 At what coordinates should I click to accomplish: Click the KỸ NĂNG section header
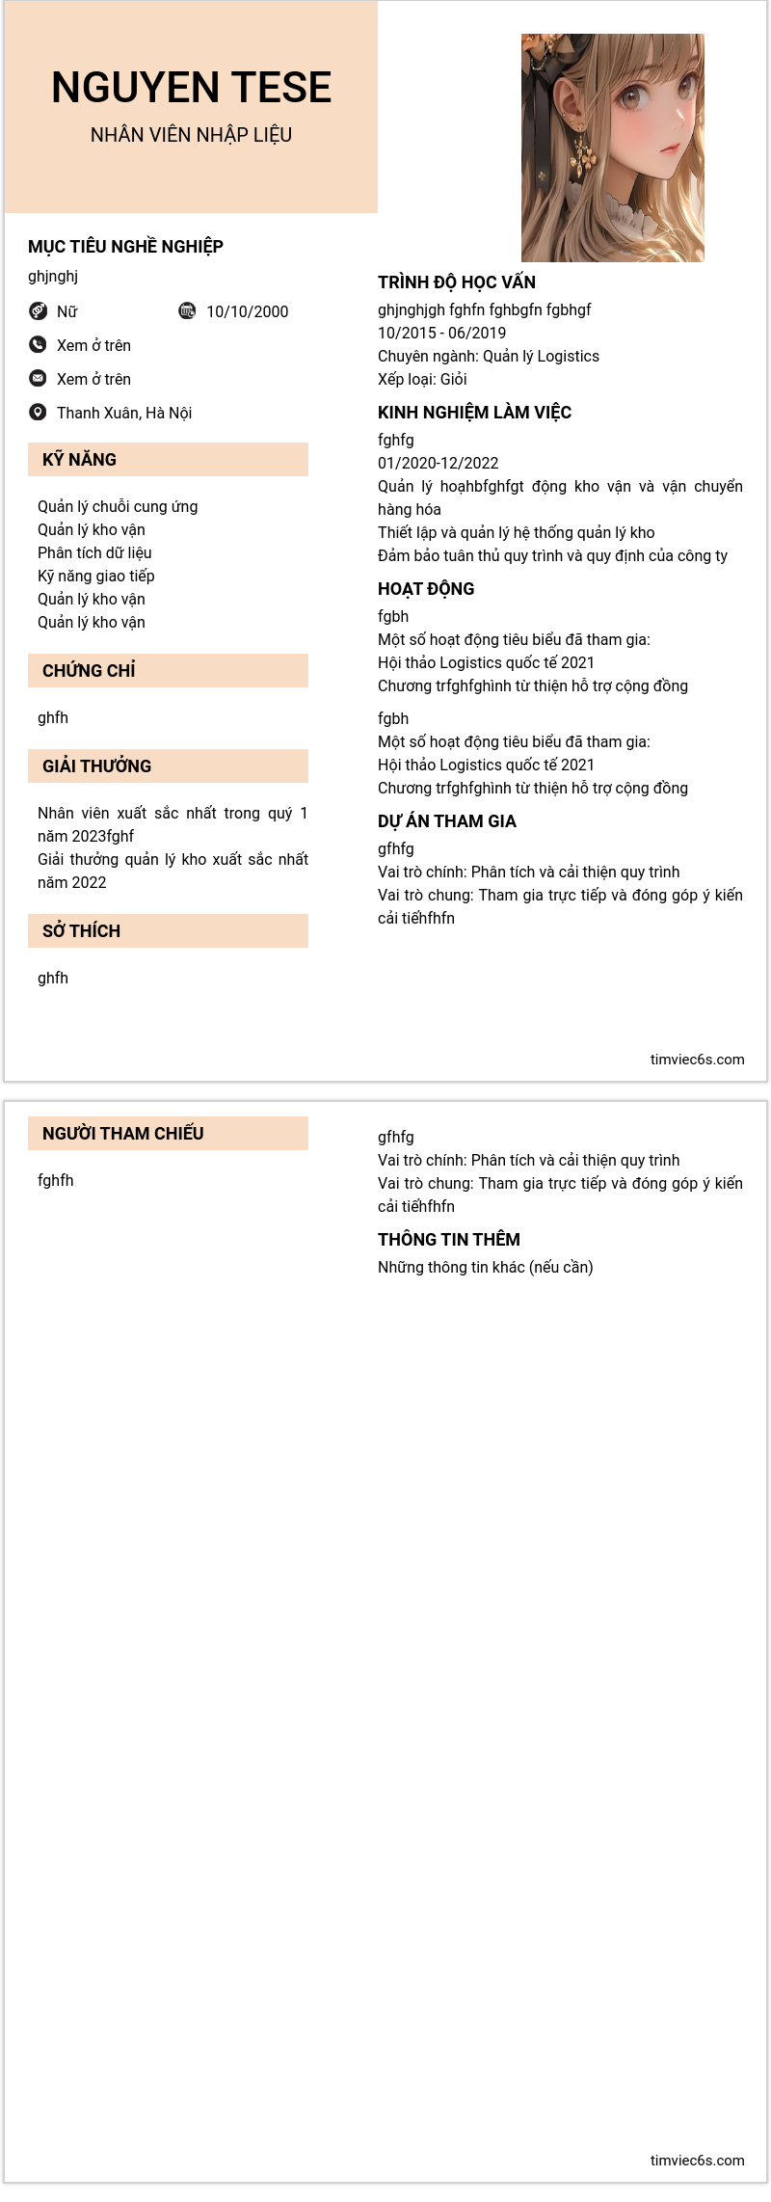(x=79, y=460)
